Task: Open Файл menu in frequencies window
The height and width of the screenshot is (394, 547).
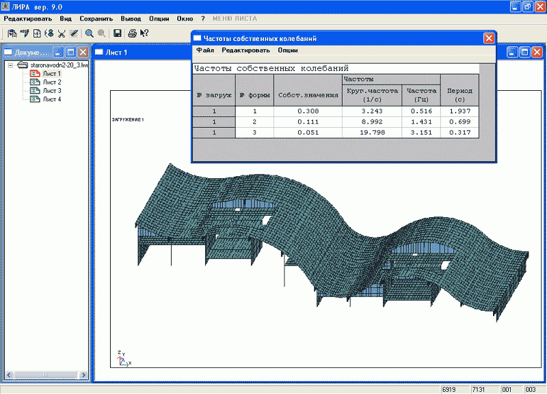Action: pos(204,50)
